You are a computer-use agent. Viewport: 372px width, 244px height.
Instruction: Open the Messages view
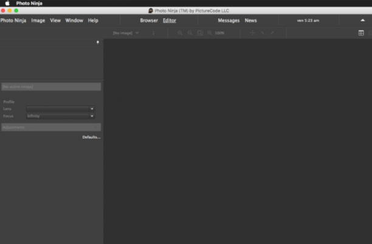coord(229,21)
